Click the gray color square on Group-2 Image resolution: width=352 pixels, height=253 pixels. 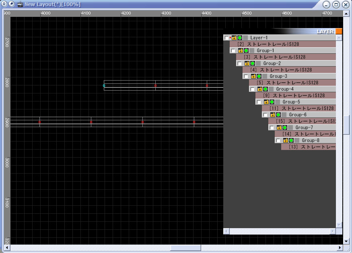pyautogui.click(x=258, y=63)
